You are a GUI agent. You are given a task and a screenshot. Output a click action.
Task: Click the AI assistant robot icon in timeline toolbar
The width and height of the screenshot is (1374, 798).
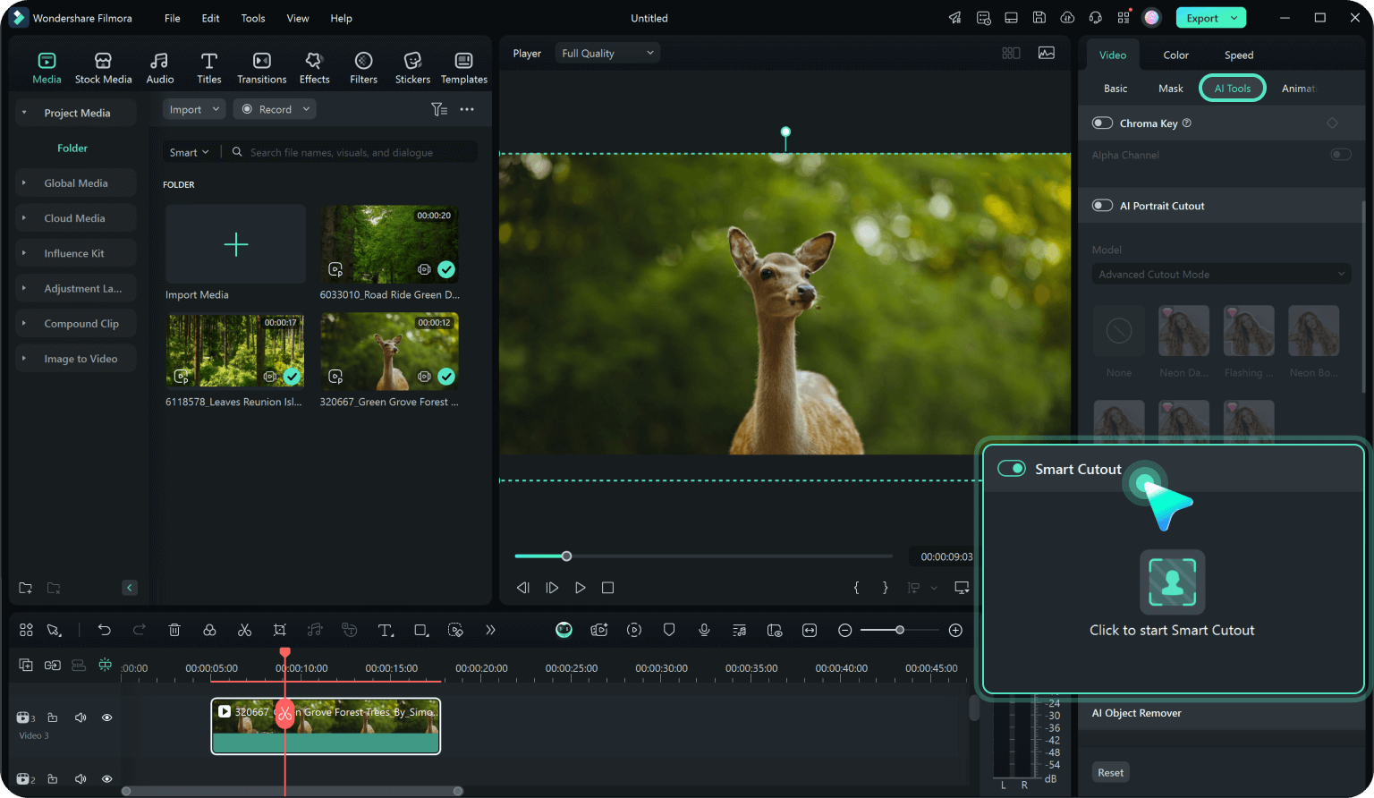(x=564, y=630)
